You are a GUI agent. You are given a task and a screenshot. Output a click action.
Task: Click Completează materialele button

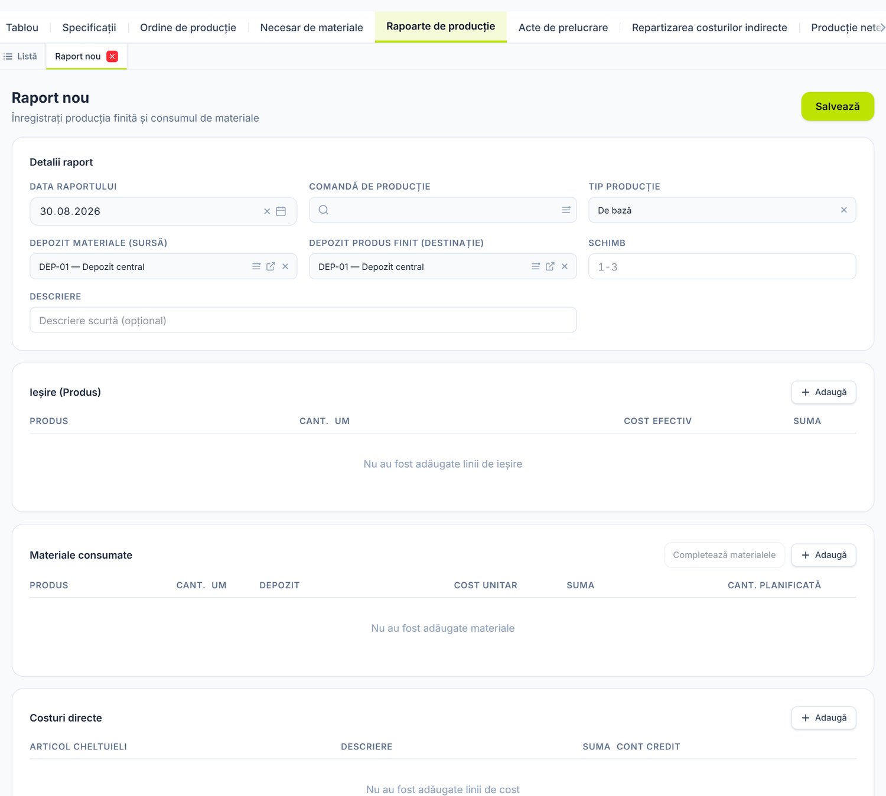click(724, 555)
